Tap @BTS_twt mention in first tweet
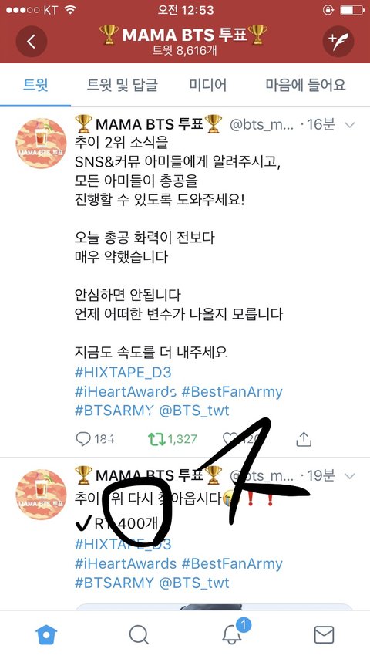The height and width of the screenshot is (659, 370). pyautogui.click(x=194, y=411)
